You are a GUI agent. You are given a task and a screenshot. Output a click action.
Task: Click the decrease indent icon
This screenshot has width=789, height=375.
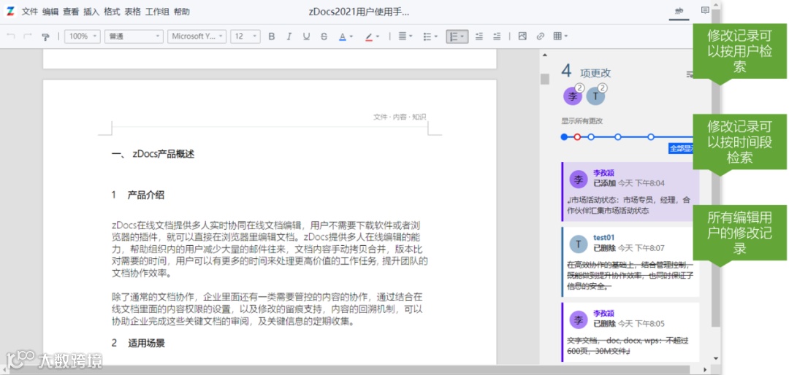point(479,36)
